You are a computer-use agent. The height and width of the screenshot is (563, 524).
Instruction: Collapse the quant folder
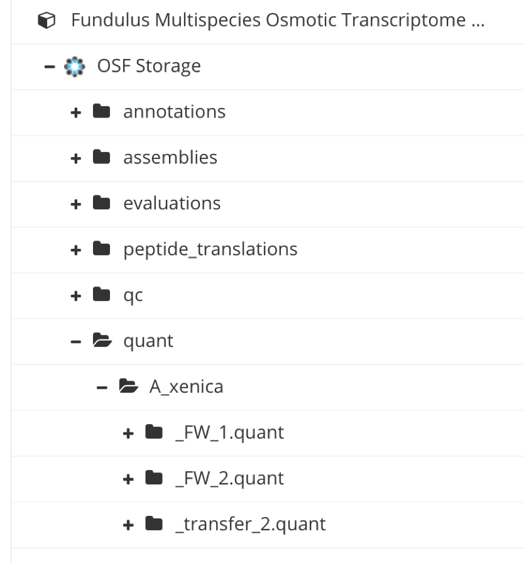click(75, 341)
